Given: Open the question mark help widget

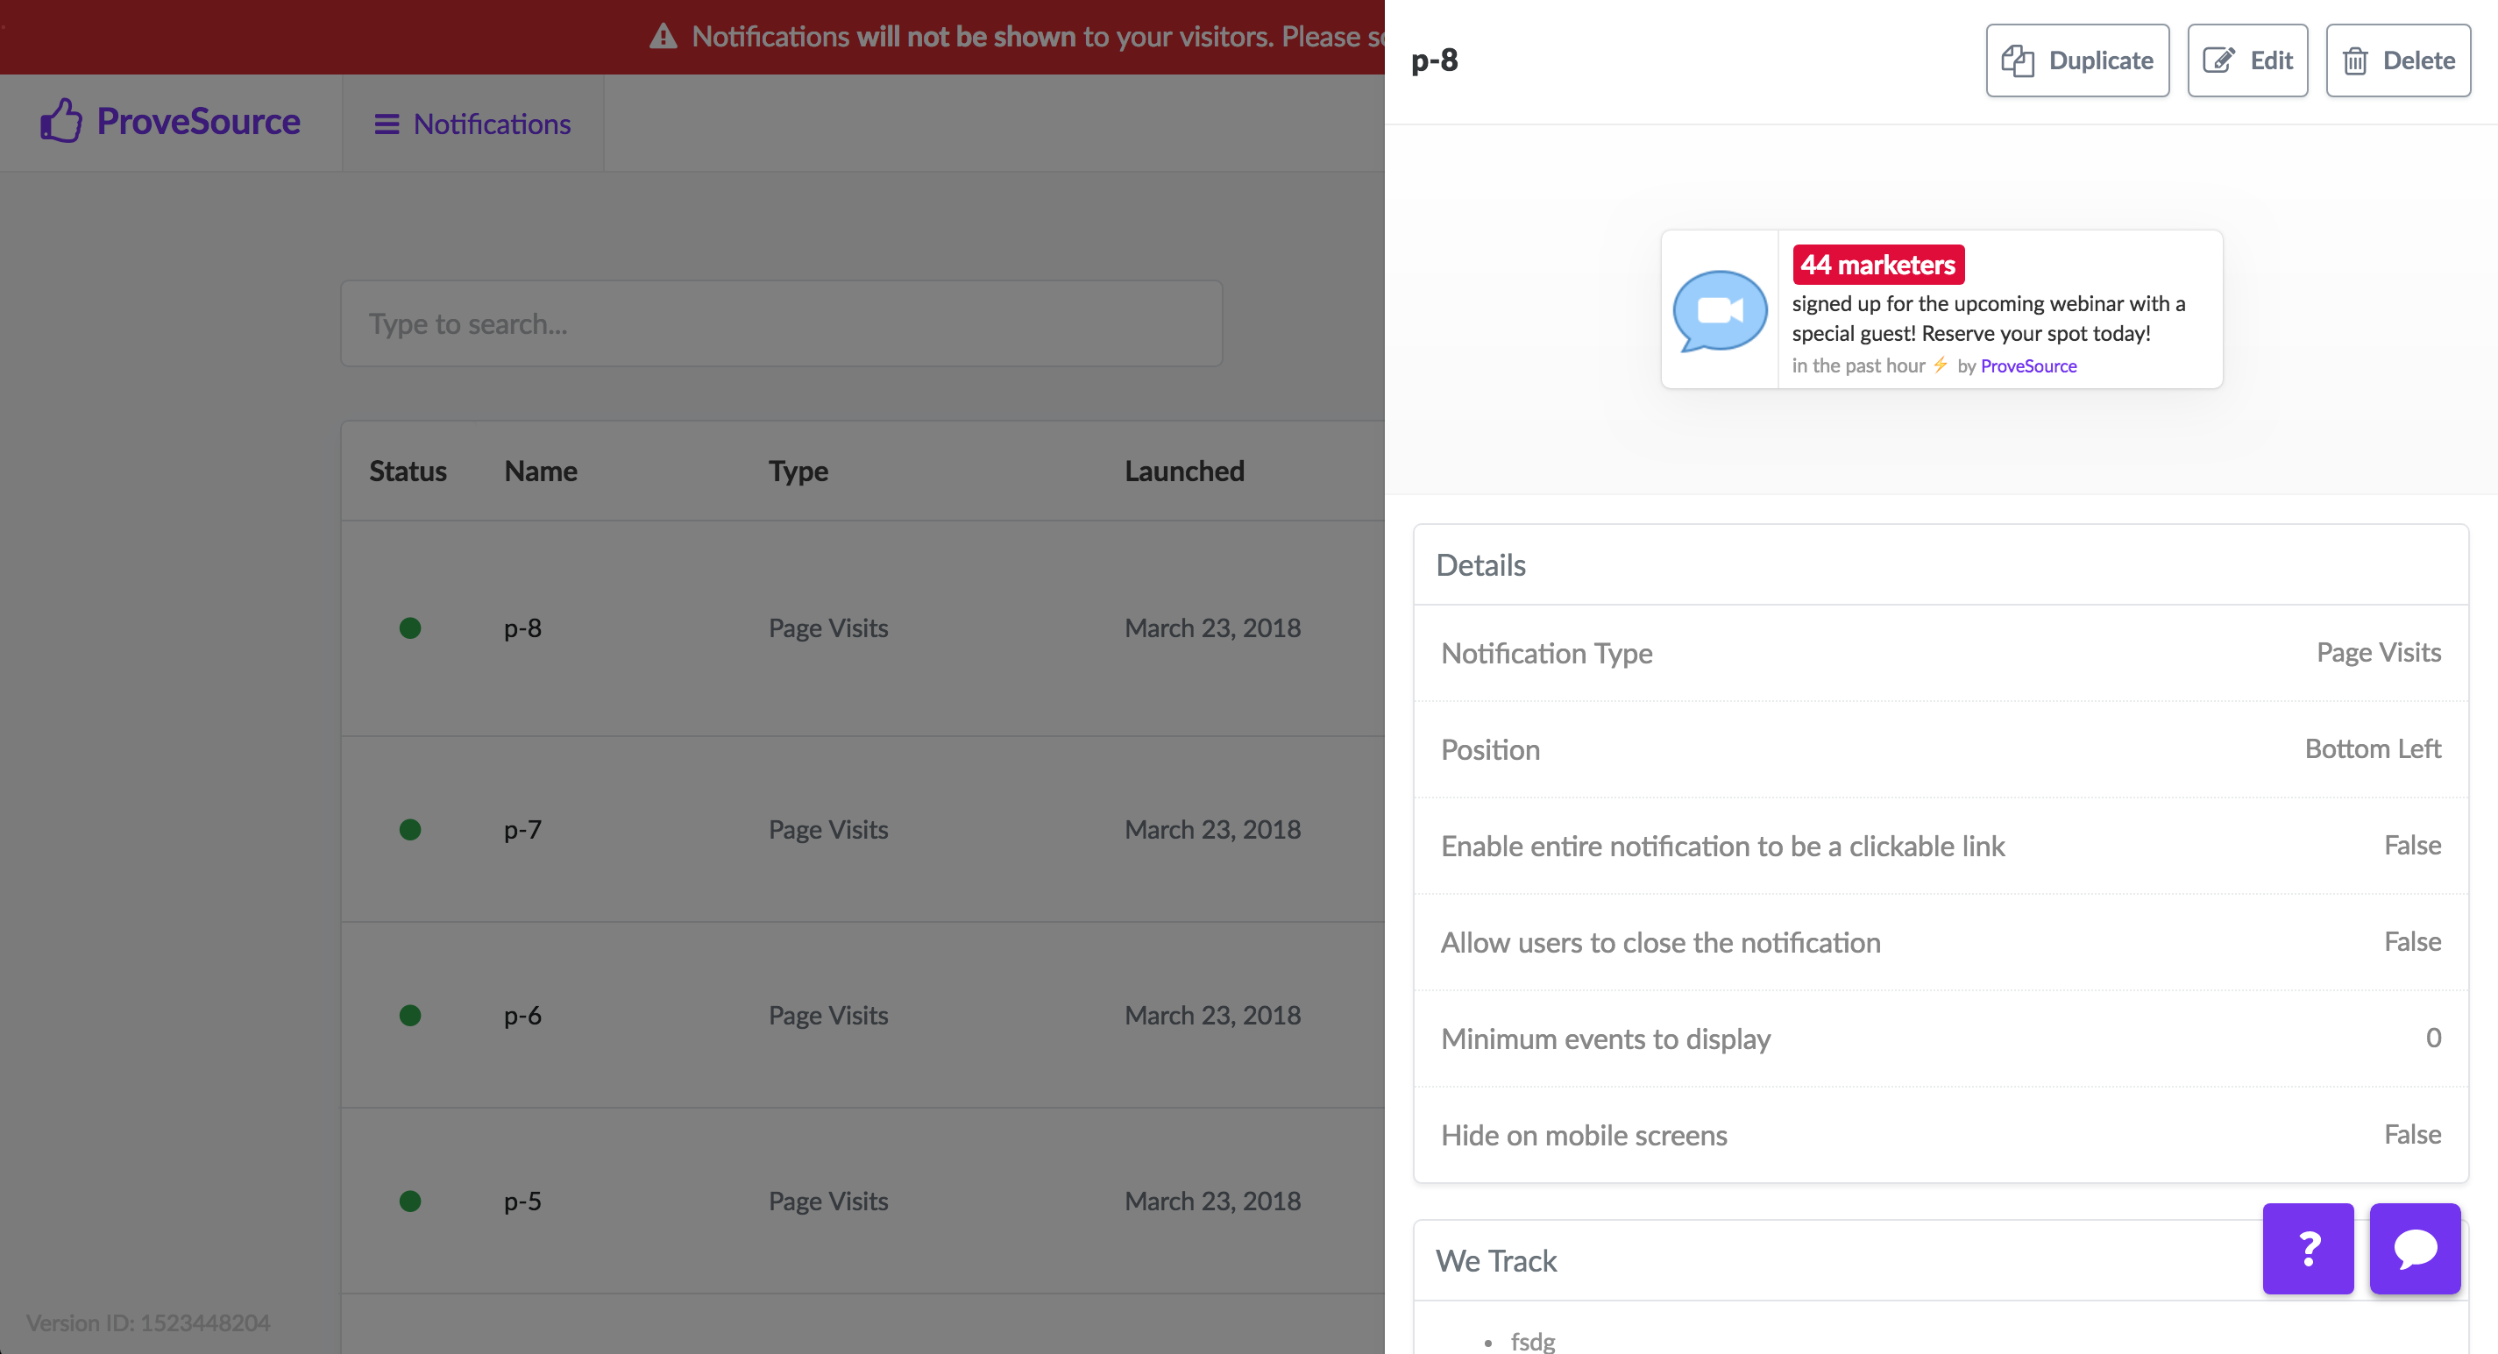Looking at the screenshot, I should click(x=2307, y=1248).
